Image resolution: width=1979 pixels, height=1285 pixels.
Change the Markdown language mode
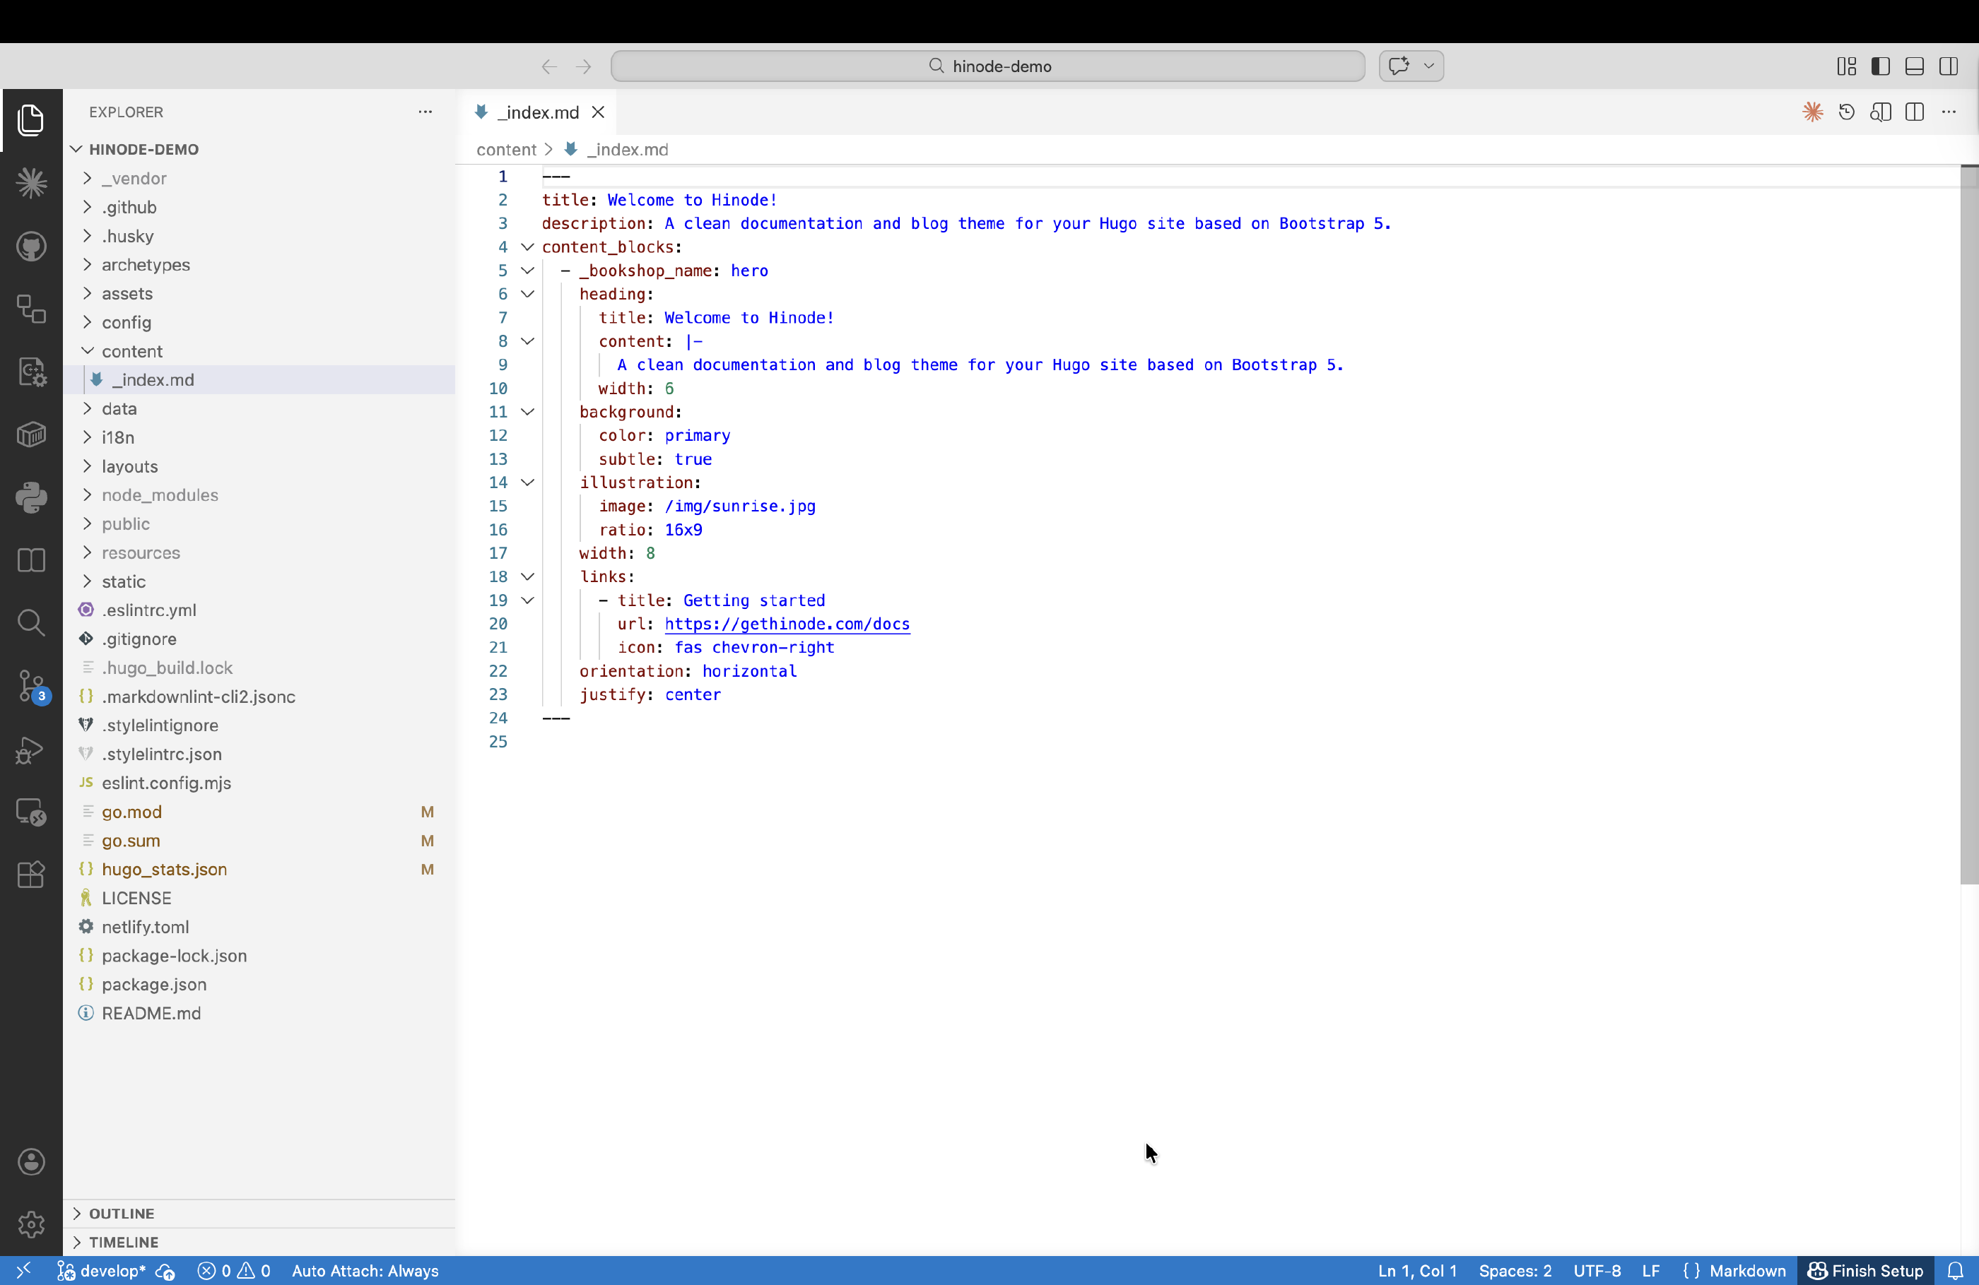1746,1270
